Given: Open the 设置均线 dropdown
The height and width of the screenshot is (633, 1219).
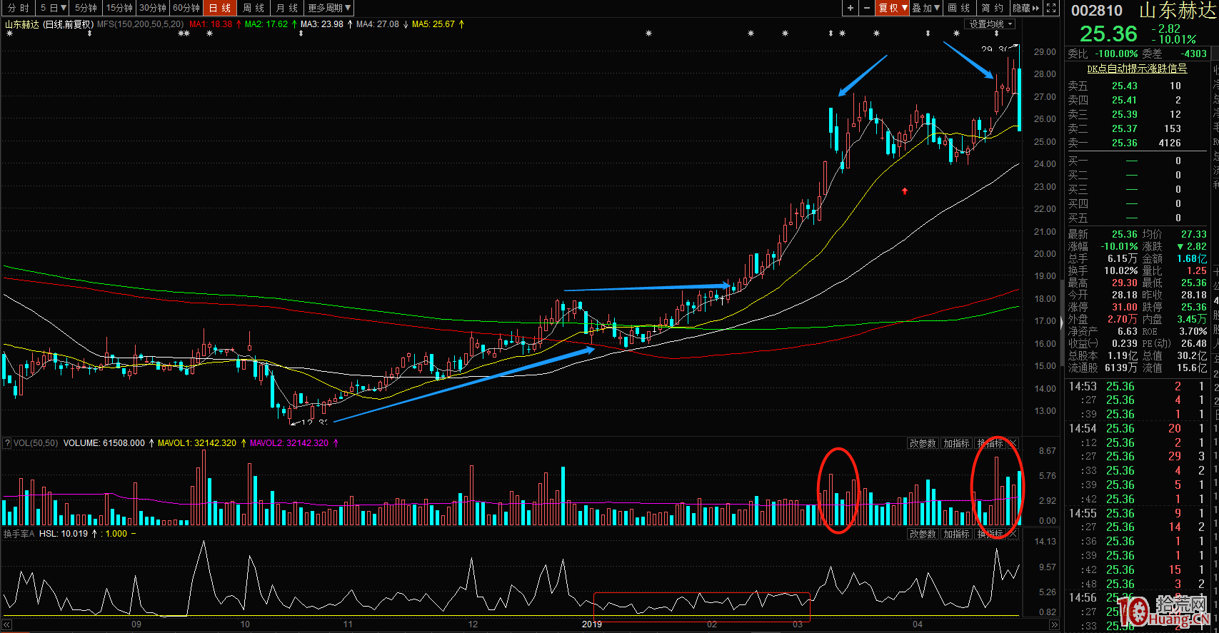Looking at the screenshot, I should pos(990,24).
